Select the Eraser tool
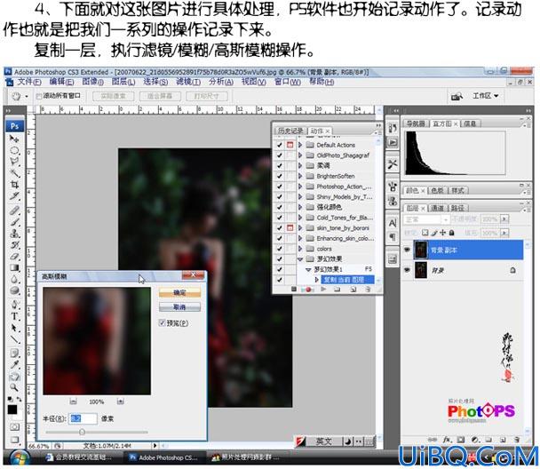Viewport: 540px width, 469px height. pos(14,256)
